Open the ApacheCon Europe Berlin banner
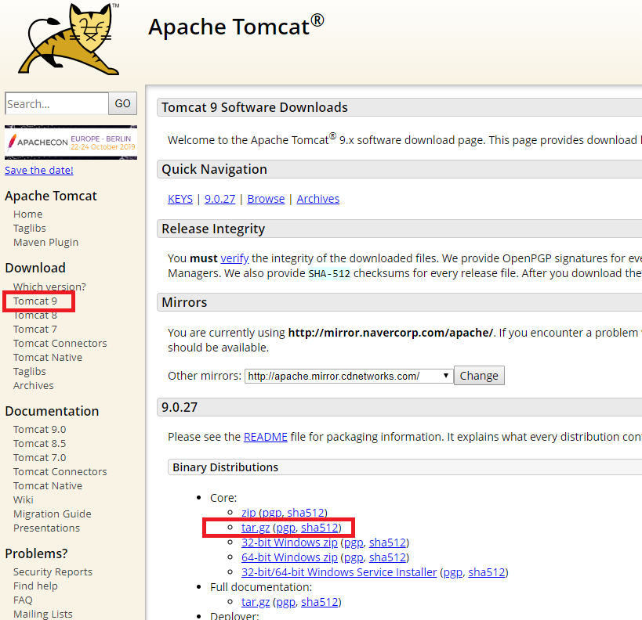This screenshot has height=620, width=642. [71, 142]
